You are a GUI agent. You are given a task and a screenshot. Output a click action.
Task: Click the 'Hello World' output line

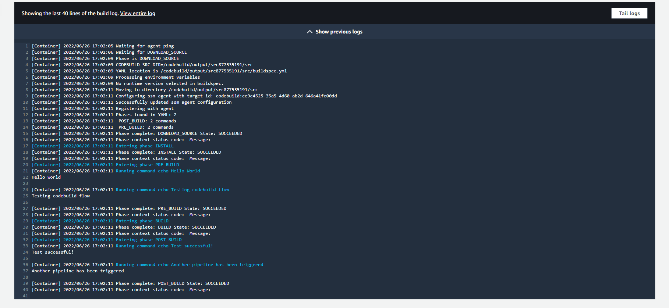click(46, 177)
